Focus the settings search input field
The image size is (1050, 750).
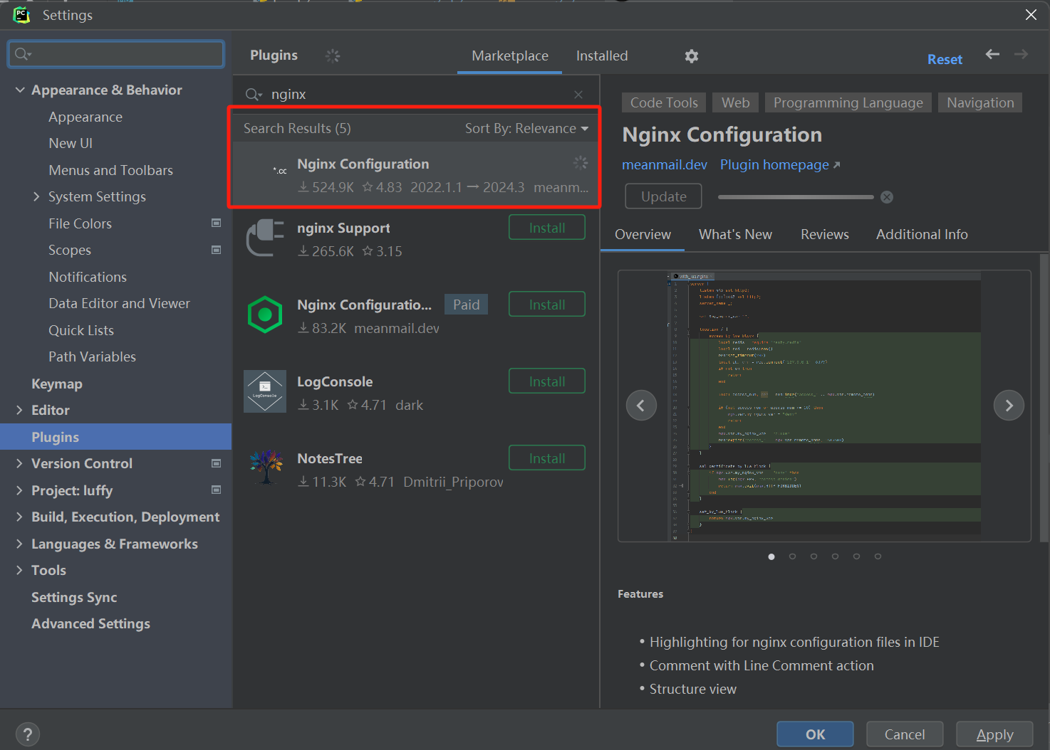[116, 54]
